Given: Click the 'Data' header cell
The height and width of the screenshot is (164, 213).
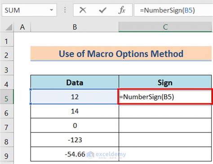Looking at the screenshot, I should (75, 82).
